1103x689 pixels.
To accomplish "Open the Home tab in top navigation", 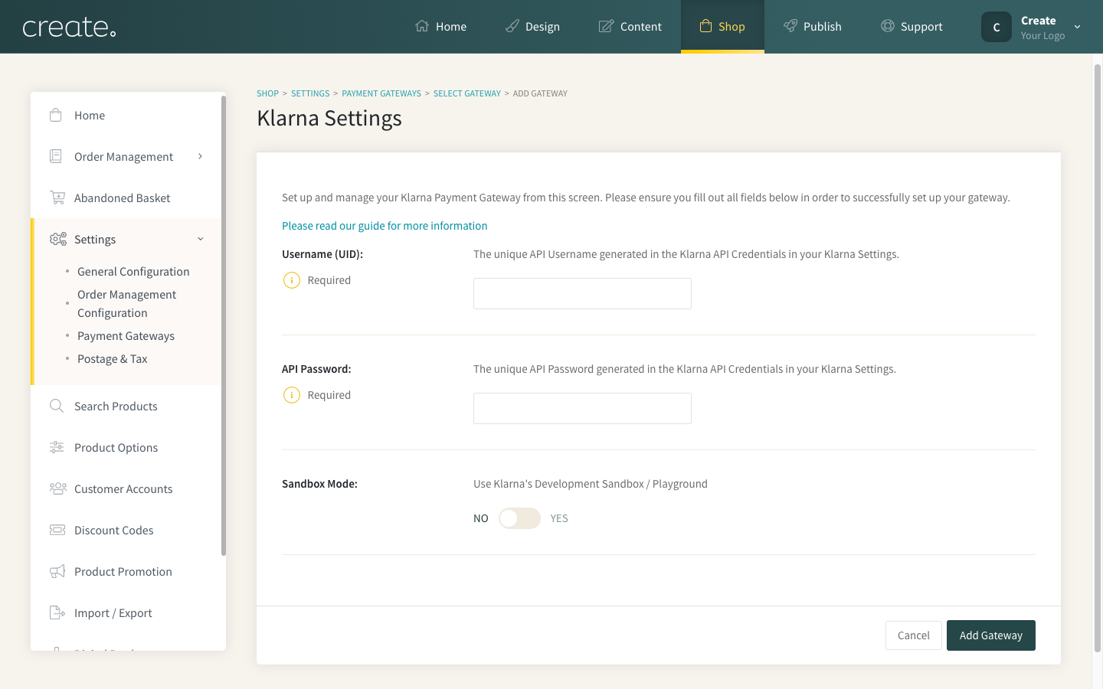I will point(441,26).
